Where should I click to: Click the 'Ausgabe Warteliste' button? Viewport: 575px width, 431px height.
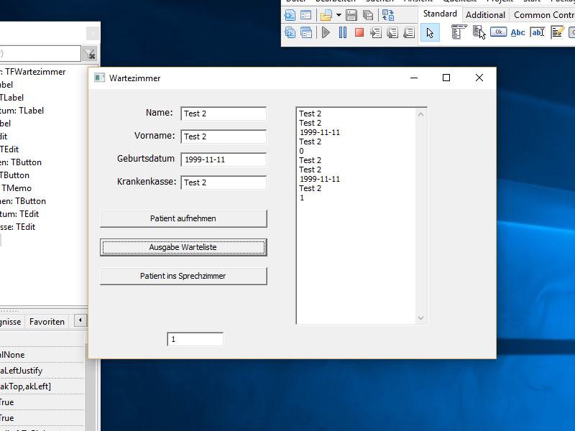(x=183, y=247)
